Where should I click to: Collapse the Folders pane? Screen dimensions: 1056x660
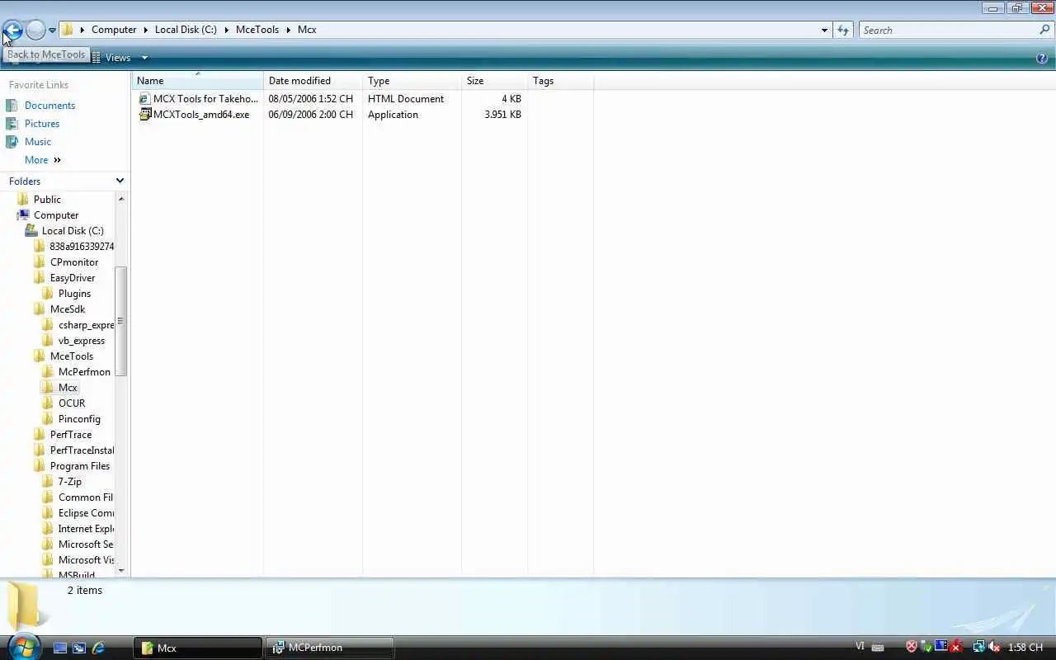pos(120,181)
